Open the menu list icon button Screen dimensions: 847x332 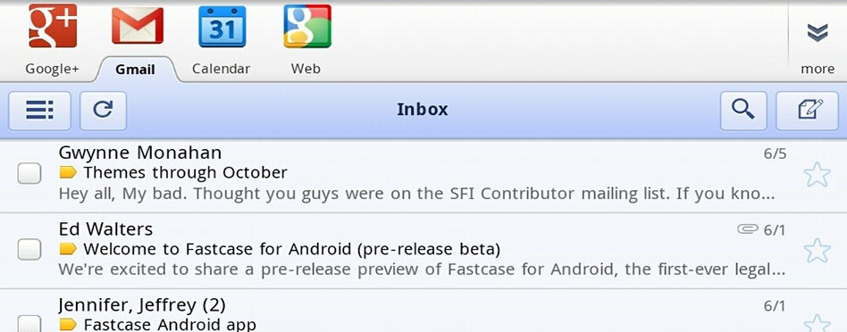[39, 111]
